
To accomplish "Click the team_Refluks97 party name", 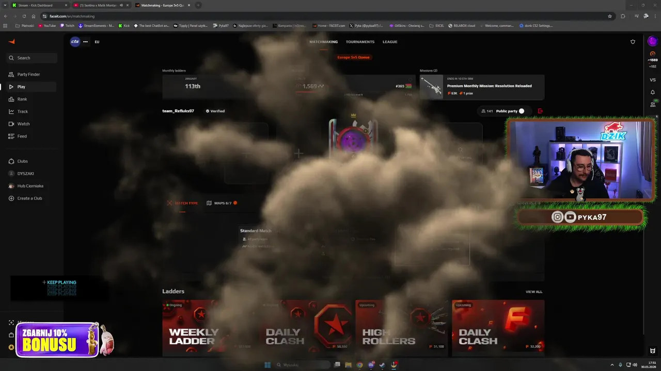I will (x=178, y=111).
